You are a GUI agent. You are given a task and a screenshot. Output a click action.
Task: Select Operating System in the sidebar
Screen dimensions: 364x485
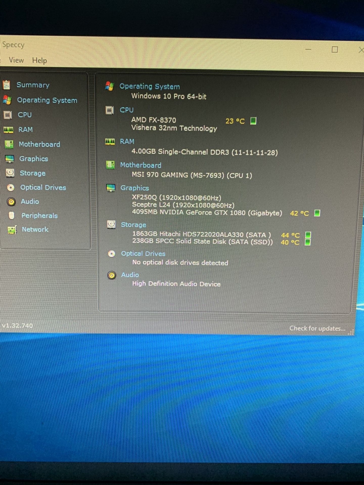(47, 100)
